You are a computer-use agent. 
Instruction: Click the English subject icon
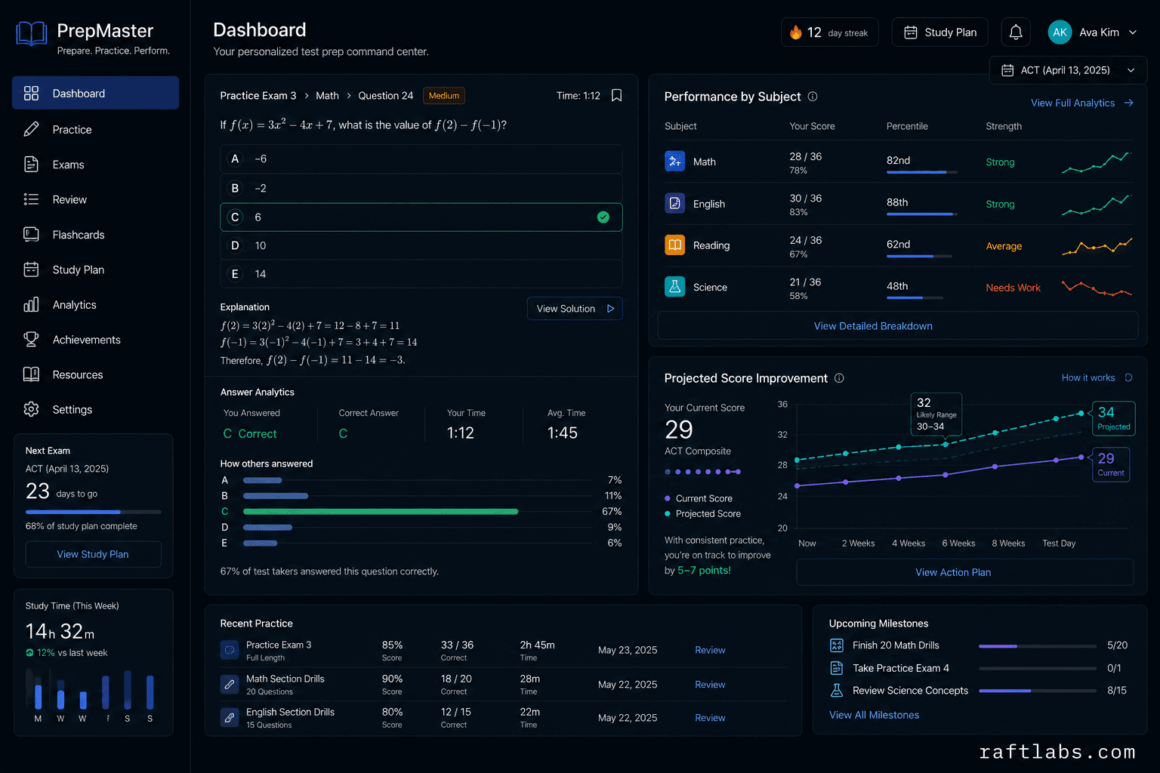pyautogui.click(x=674, y=203)
